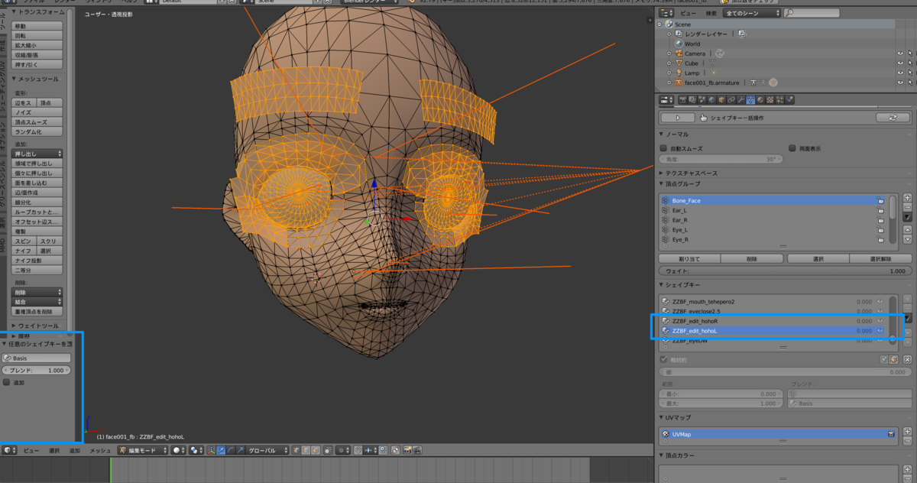
Task: Open the Object Data properties tab icon
Action: (750, 99)
